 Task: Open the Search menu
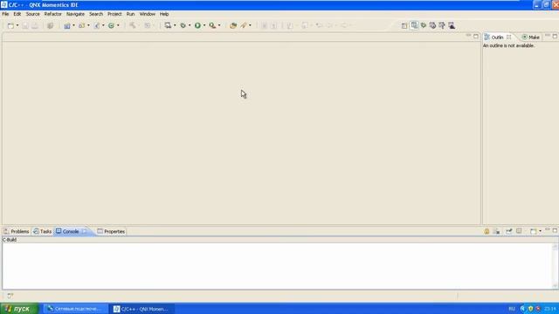96,14
